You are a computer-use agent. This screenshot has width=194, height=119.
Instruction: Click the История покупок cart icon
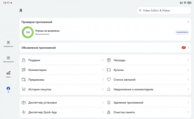pyautogui.click(x=23, y=89)
